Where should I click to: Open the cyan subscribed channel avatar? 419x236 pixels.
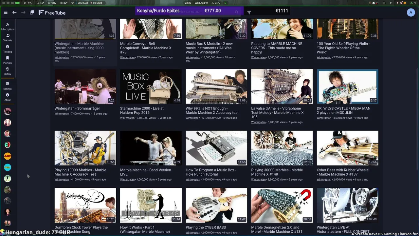(x=8, y=167)
